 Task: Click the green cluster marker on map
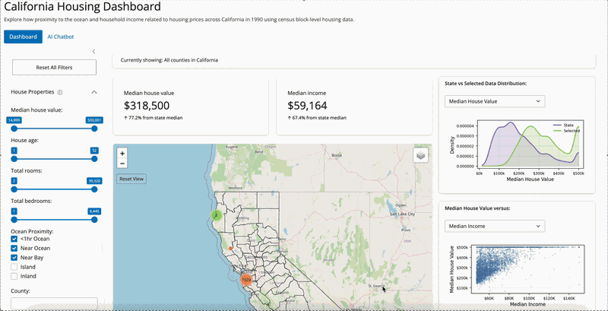tap(217, 215)
